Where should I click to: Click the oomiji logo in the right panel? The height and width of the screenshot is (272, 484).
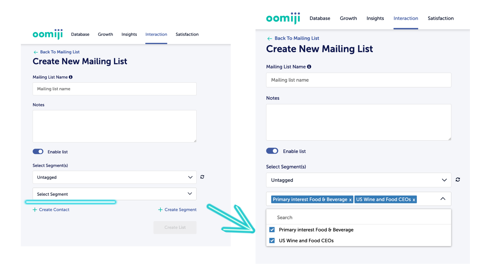pyautogui.click(x=283, y=18)
